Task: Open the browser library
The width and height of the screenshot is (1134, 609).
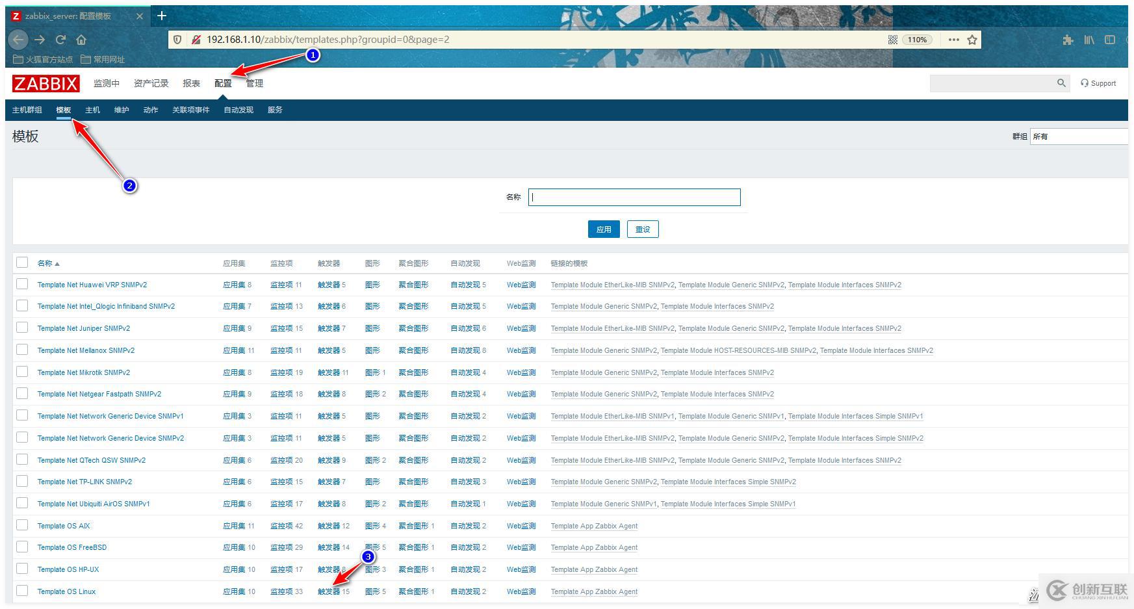Action: point(1089,40)
